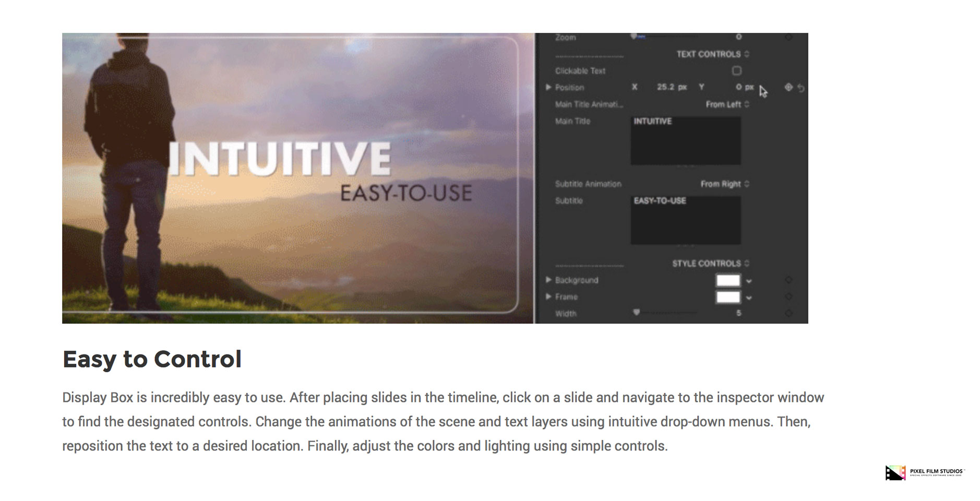Reset the Position parameter with the curved arrow

pyautogui.click(x=800, y=88)
